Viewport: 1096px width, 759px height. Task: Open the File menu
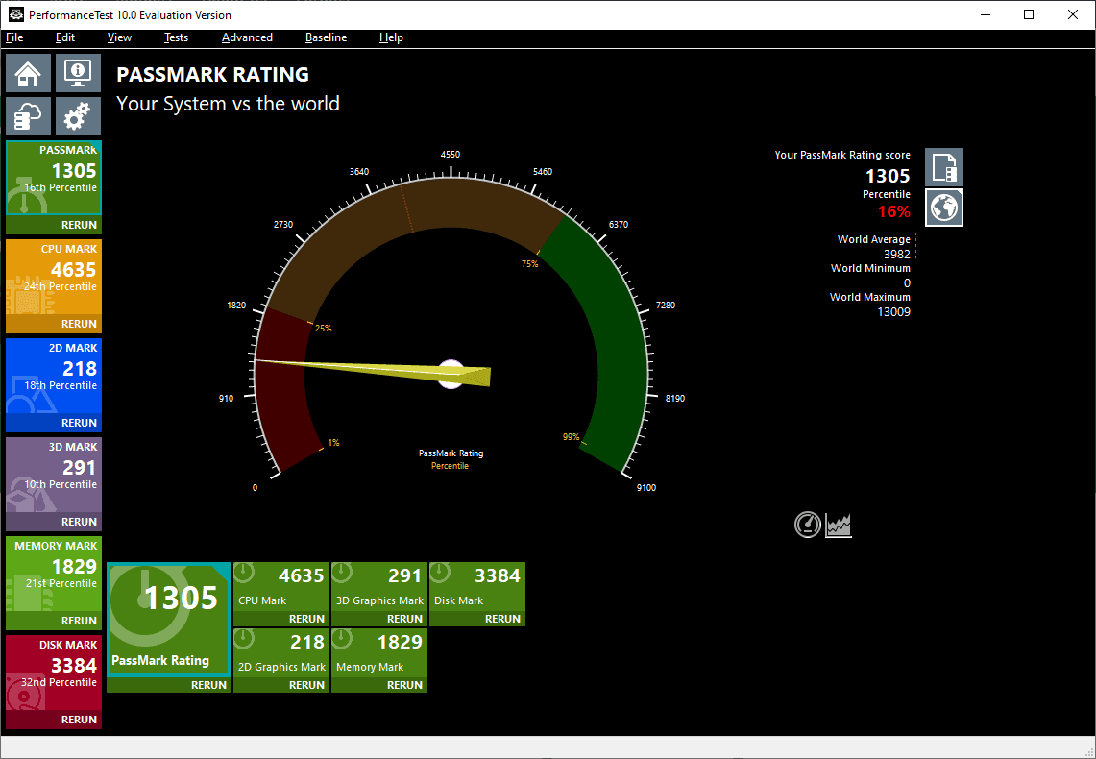14,37
